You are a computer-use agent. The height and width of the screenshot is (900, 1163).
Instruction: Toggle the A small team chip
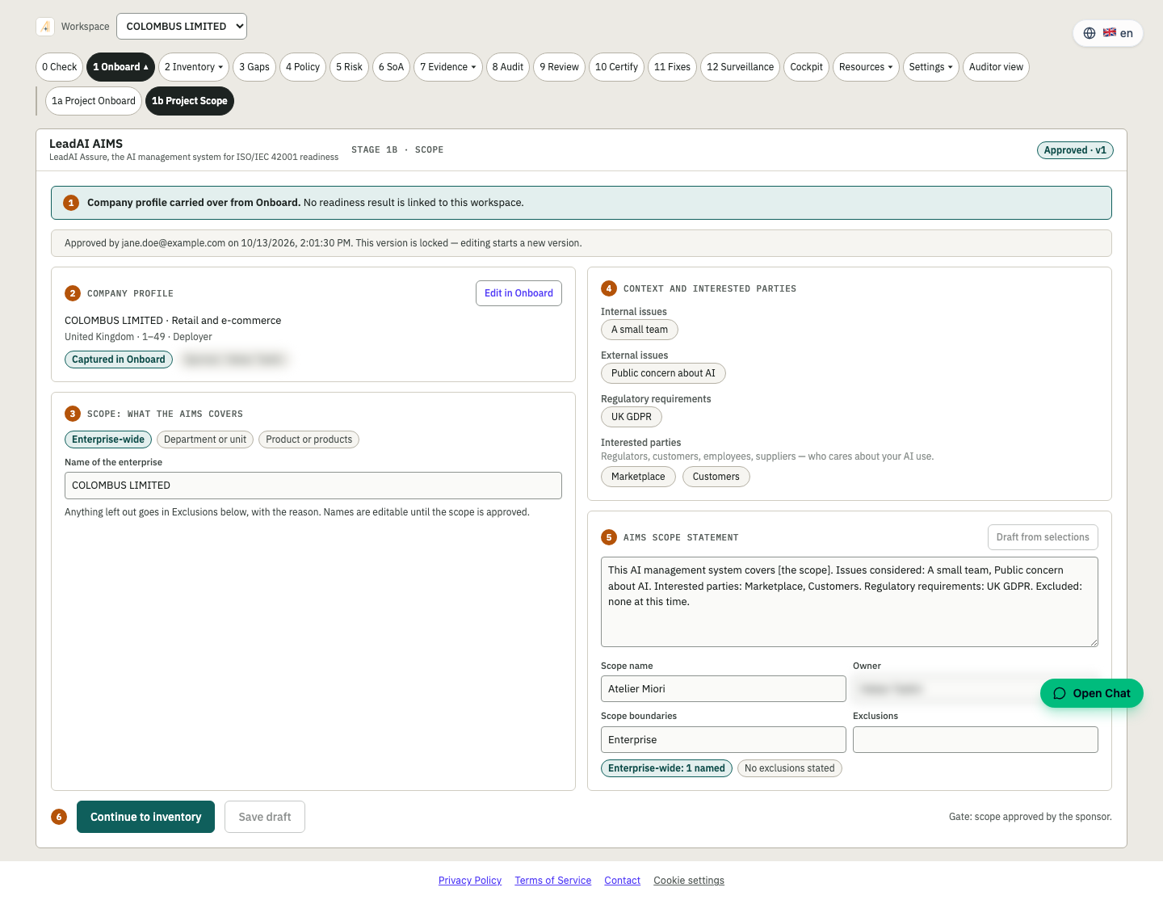click(640, 330)
